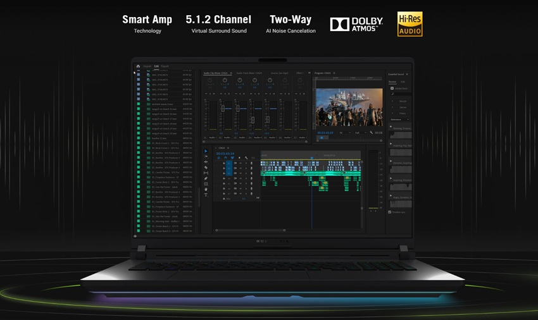Open Program monitor wrench settings
The width and height of the screenshot is (538, 320).
(x=372, y=132)
